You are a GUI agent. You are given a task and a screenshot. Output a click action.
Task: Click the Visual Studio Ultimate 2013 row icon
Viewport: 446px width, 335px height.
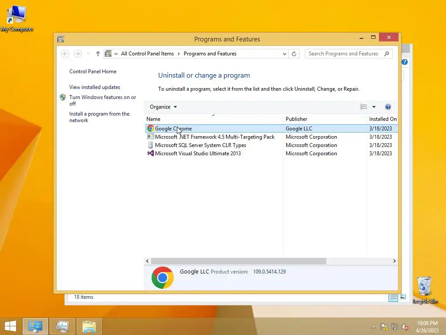[150, 153]
